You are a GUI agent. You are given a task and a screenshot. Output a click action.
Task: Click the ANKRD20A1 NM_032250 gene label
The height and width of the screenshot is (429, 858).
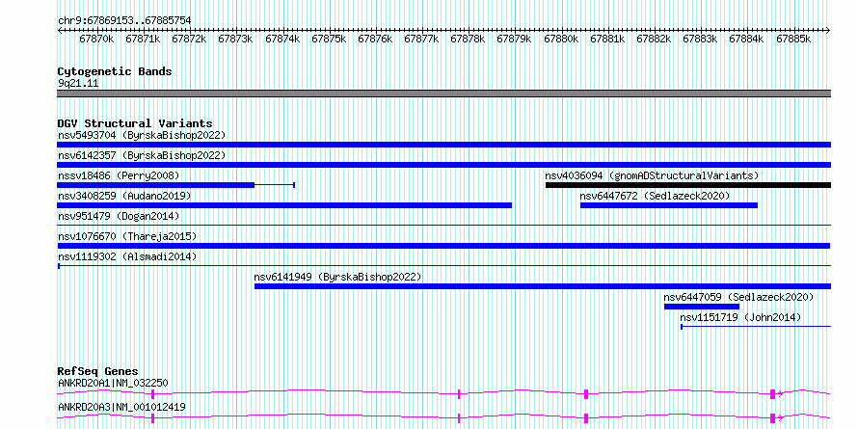click(113, 383)
